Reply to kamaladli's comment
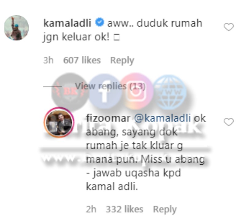Viewport: 246px width, 224px height. pos(122,60)
